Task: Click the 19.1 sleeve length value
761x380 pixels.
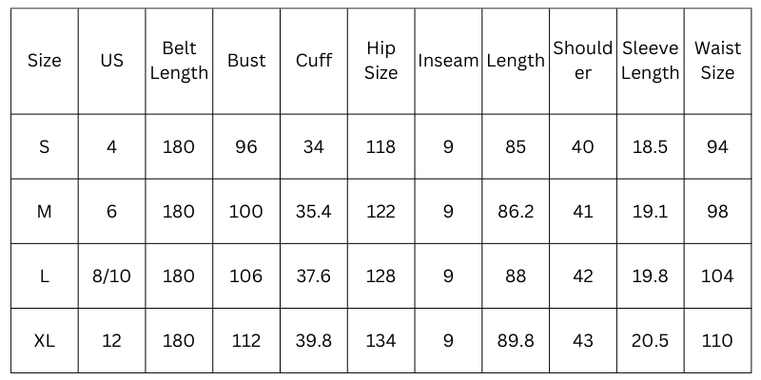Action: pyautogui.click(x=651, y=211)
